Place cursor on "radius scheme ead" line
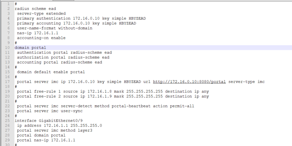Image resolution: width=292 pixels, height=146 pixels. coord(35,9)
